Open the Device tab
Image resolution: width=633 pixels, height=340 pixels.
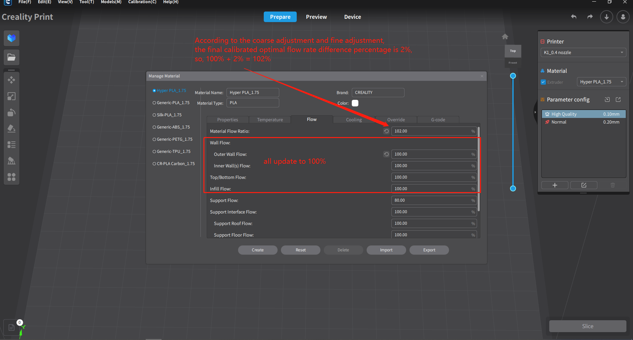pyautogui.click(x=352, y=17)
